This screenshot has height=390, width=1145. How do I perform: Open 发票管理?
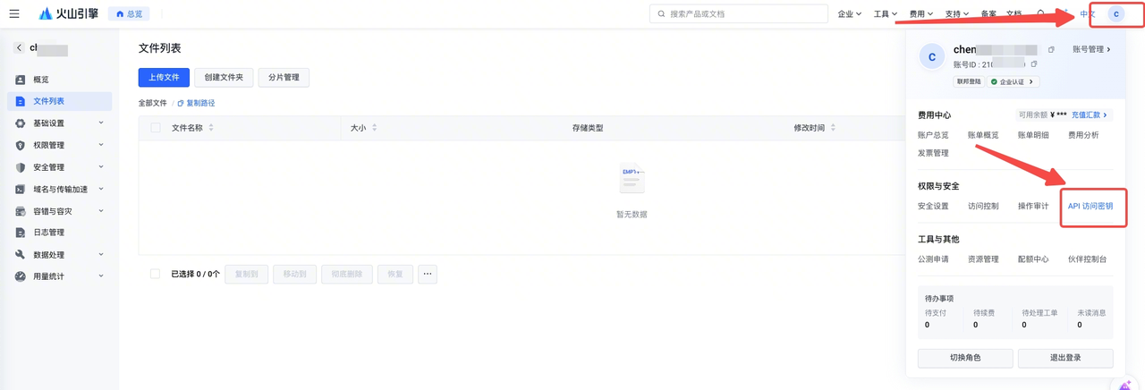click(x=933, y=153)
